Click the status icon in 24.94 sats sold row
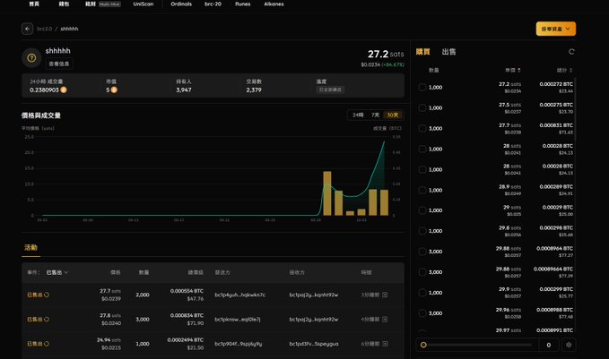The width and height of the screenshot is (609, 359). click(47, 344)
